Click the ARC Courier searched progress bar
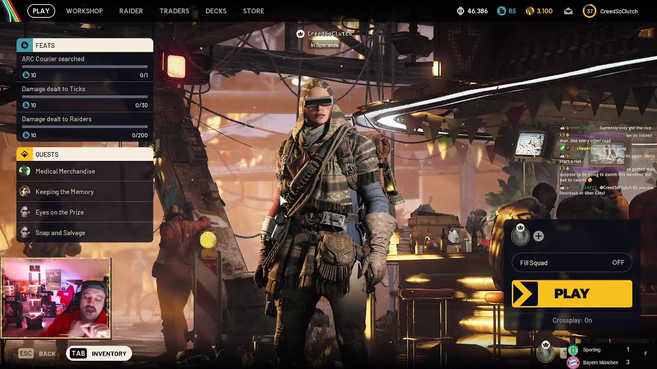 pos(85,67)
